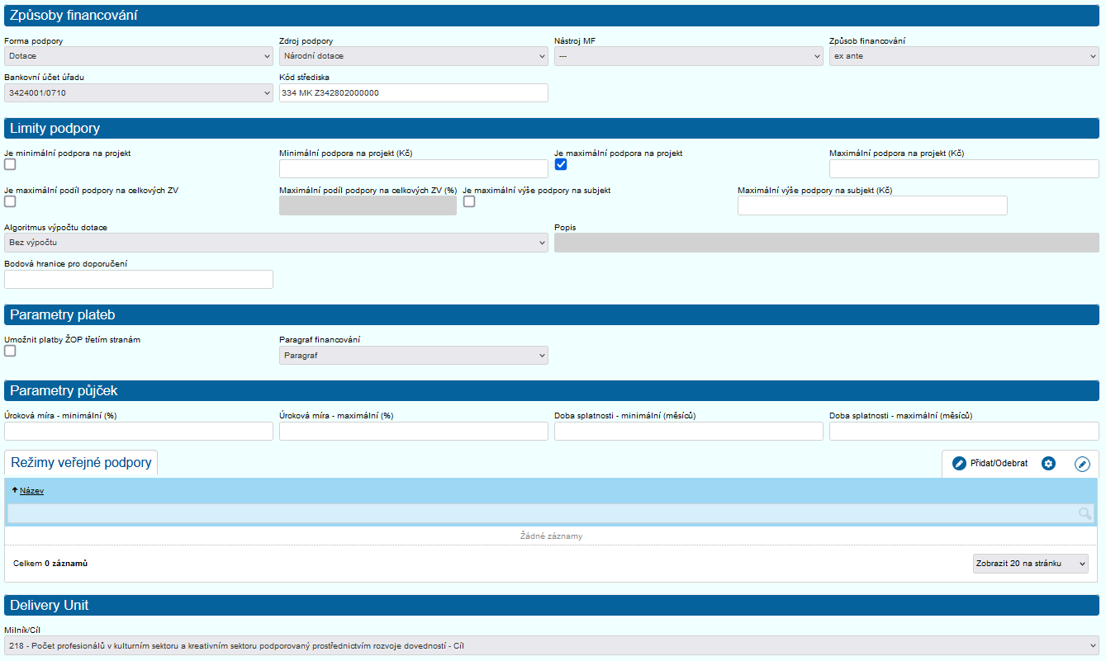The image size is (1106, 661).
Task: Toggle 'Umožnit platby ŽOP třetím stranám' checkbox
Action: (x=10, y=351)
